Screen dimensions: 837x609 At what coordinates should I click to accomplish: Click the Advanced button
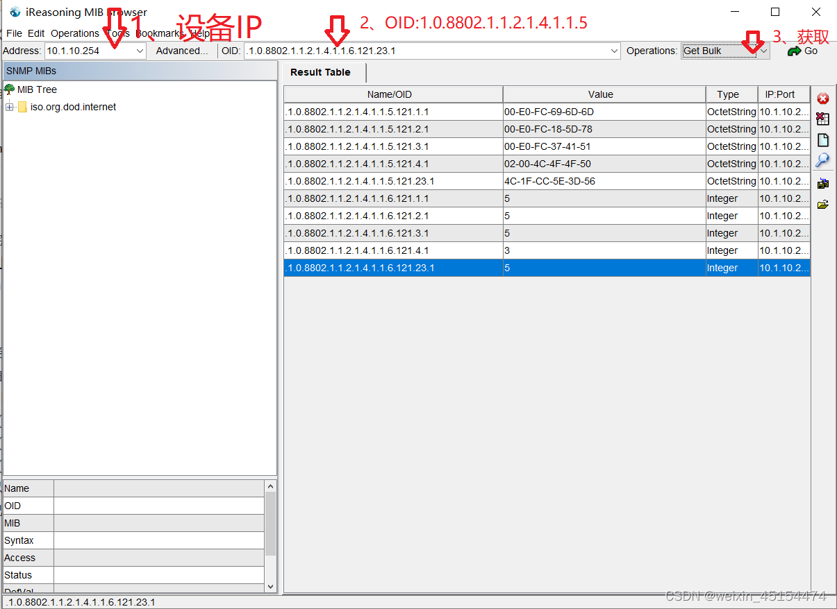click(x=182, y=51)
